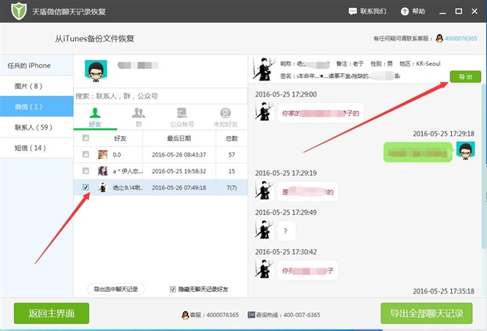Check the box for friend a*伊人恋
The image size is (487, 331).
(86, 171)
